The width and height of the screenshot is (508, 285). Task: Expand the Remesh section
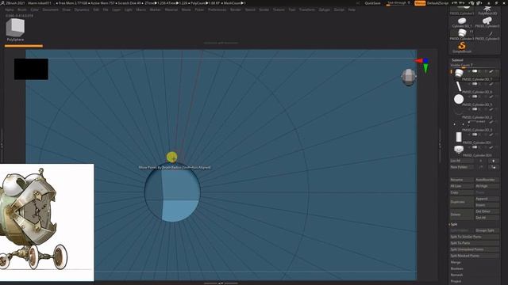click(456, 275)
